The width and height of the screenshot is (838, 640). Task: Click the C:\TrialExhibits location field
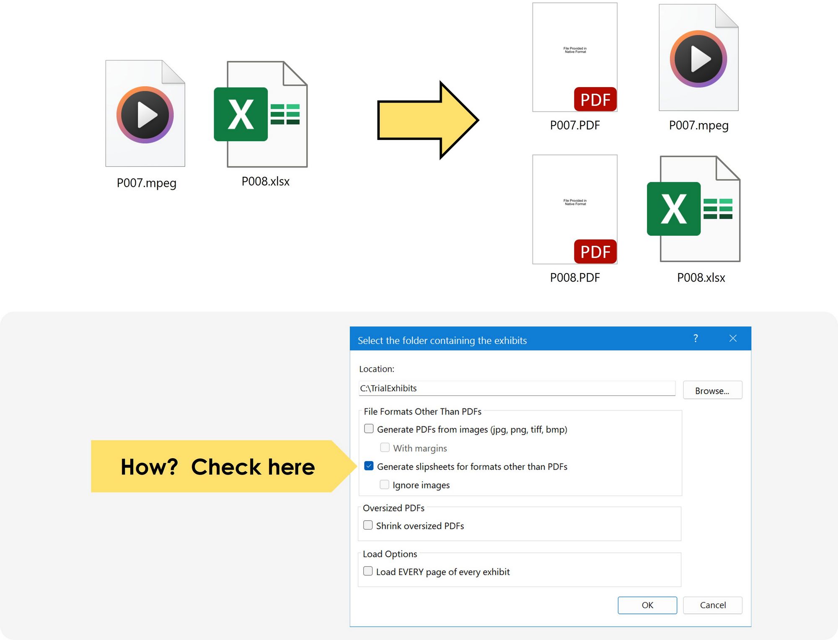pyautogui.click(x=515, y=388)
